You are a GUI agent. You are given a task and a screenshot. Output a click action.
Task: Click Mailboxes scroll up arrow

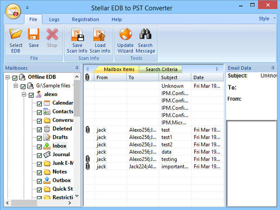coord(77,77)
